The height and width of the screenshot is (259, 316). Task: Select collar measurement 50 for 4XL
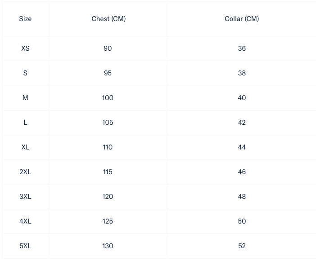tap(242, 221)
